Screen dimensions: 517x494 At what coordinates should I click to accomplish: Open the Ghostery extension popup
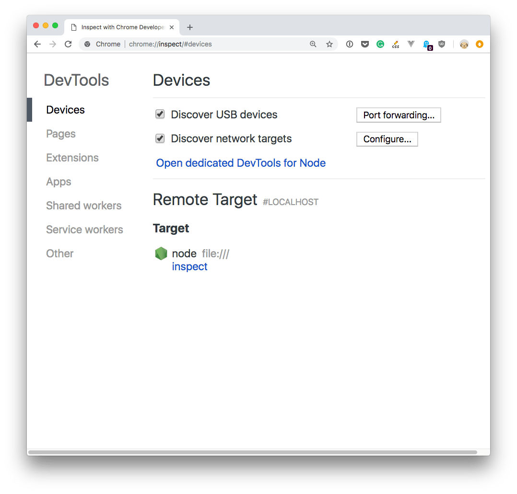tap(427, 44)
